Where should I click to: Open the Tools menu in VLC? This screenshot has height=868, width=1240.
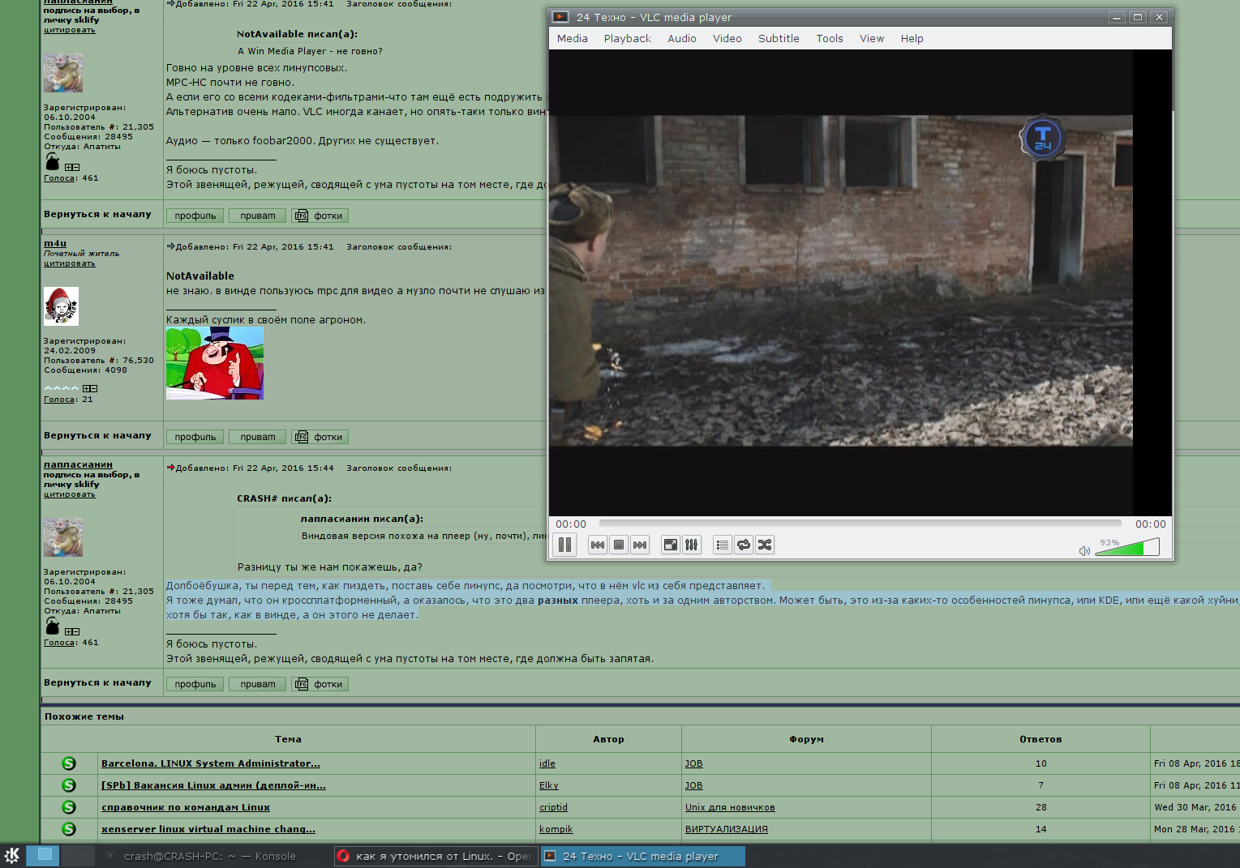pyautogui.click(x=830, y=38)
